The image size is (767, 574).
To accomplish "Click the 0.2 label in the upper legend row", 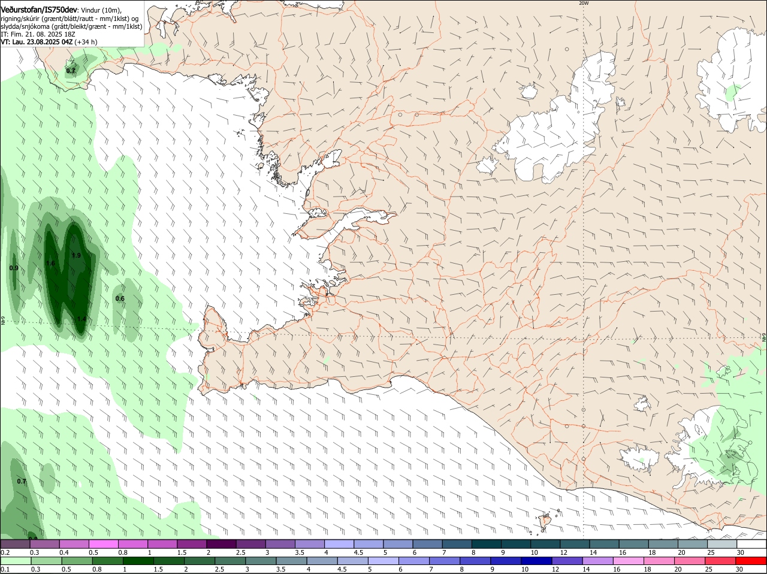I will [5, 552].
